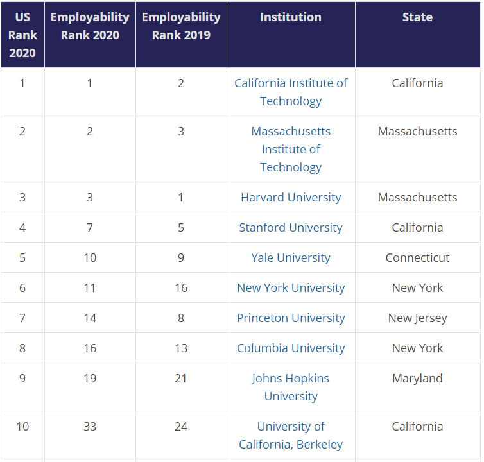This screenshot has width=484, height=462.
Task: Open the Johns Hopkins University link
Action: (291, 387)
